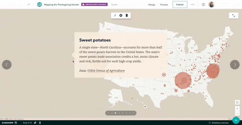Screen dimensions: 242x125
Task: Open the user profile avatar menu
Action: click(212, 4)
